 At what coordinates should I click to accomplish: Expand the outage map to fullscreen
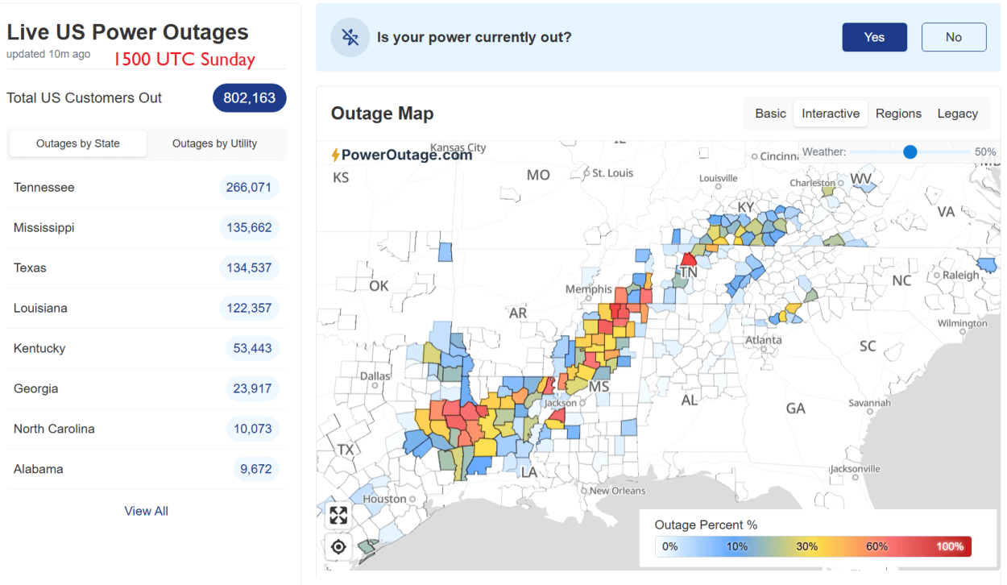[x=338, y=515]
